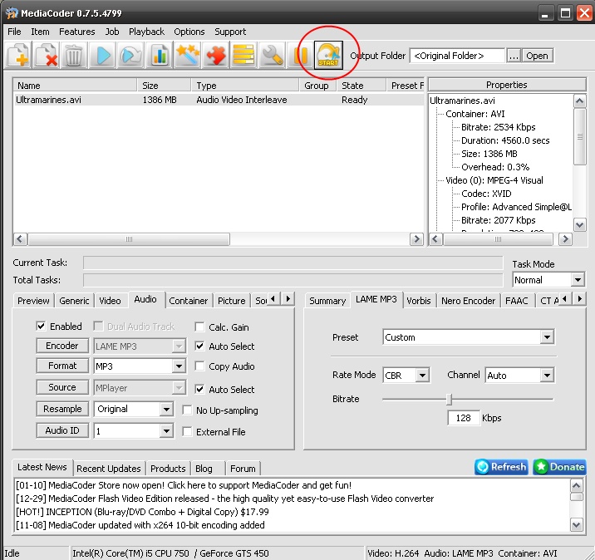Click the orange pause bars icon
The image size is (595, 560).
point(300,56)
